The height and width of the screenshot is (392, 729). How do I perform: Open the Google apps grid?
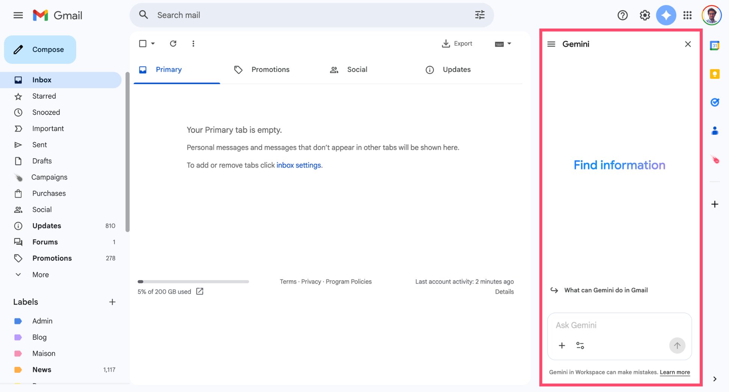pos(687,15)
